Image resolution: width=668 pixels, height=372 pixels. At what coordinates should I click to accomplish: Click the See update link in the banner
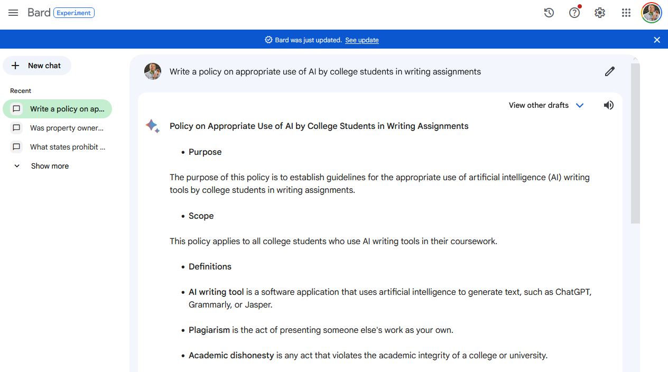coord(361,40)
